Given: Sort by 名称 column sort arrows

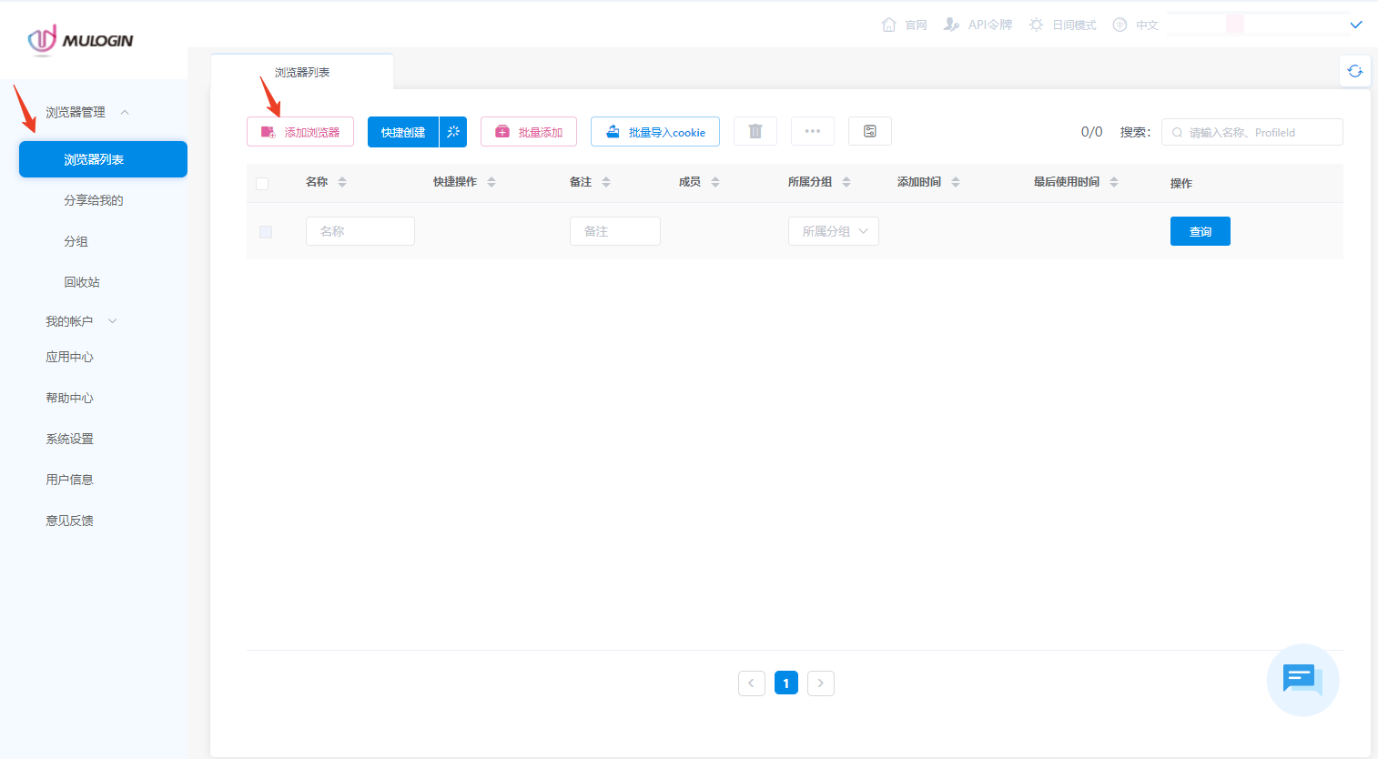Looking at the screenshot, I should tap(342, 182).
